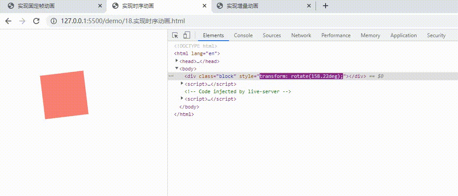The image size is (458, 196).
Task: Open the Console panel tab
Action: tap(243, 35)
